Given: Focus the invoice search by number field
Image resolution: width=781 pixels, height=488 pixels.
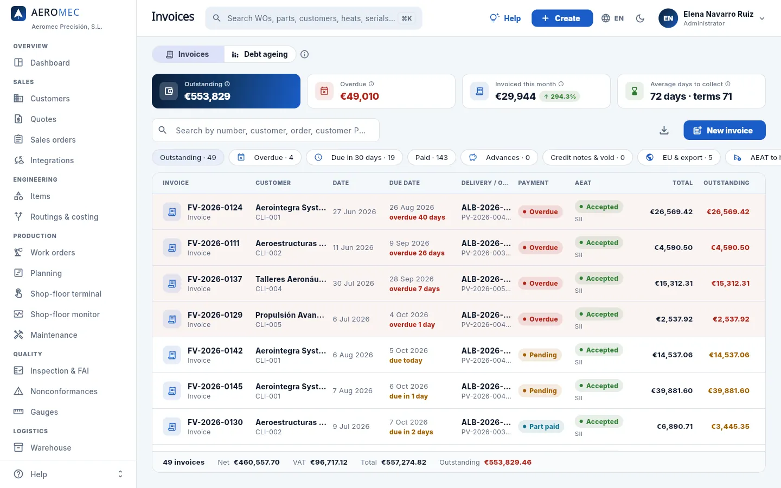Looking at the screenshot, I should click(x=266, y=131).
